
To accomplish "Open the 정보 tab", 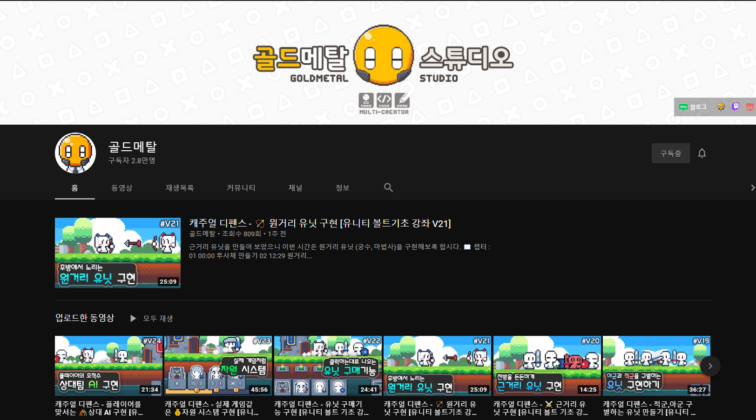I will tap(342, 188).
